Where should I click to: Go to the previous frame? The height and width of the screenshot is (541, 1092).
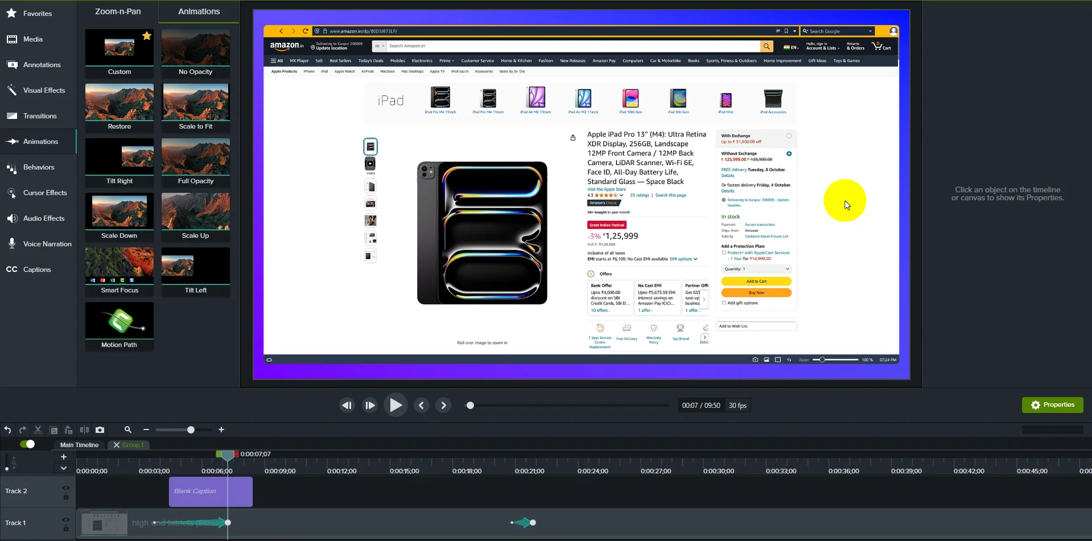click(x=347, y=405)
